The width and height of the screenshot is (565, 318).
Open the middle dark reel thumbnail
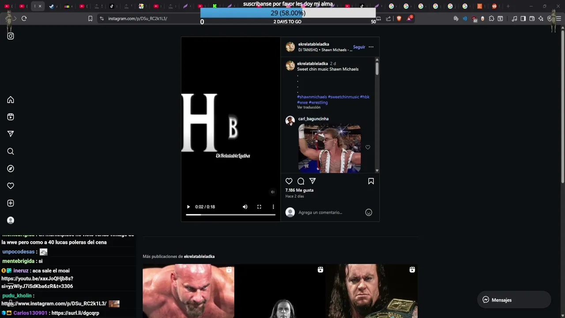tap(280, 291)
